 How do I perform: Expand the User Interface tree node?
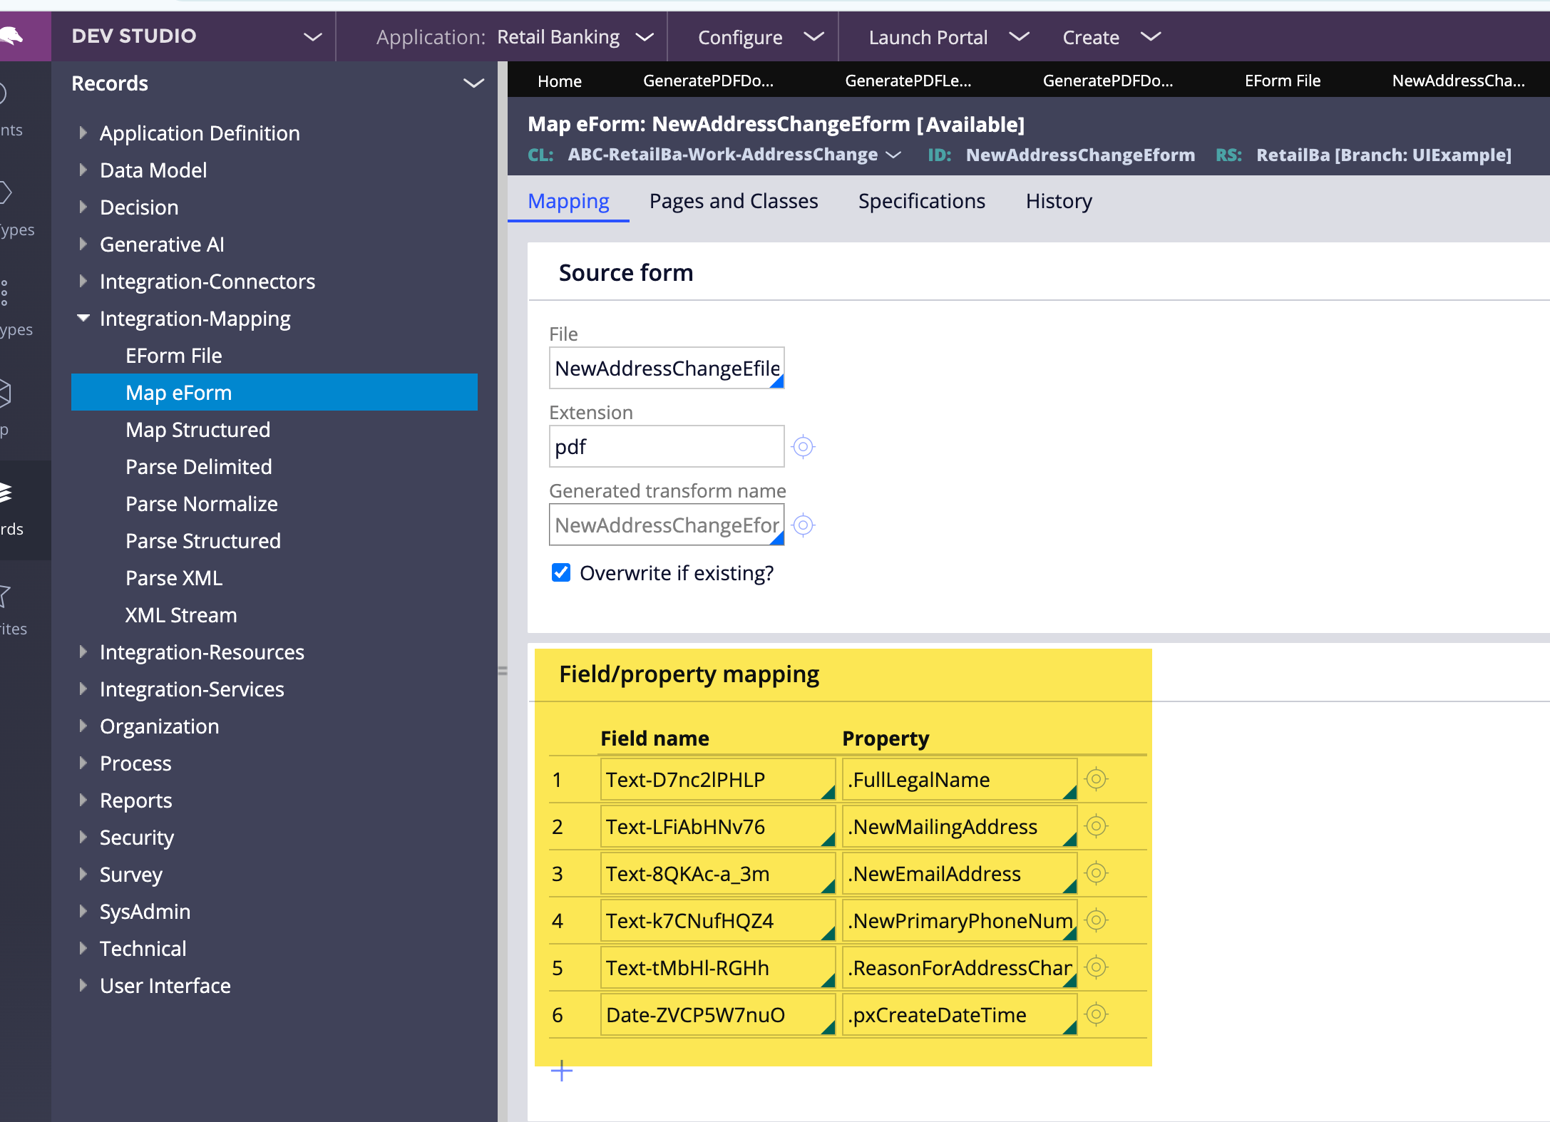[83, 985]
